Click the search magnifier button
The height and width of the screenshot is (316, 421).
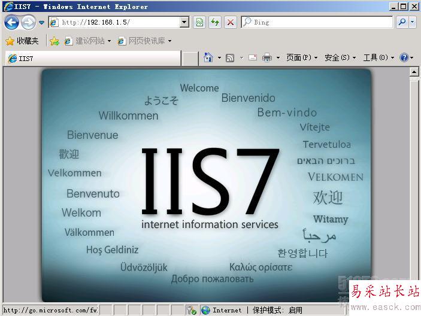(x=402, y=22)
